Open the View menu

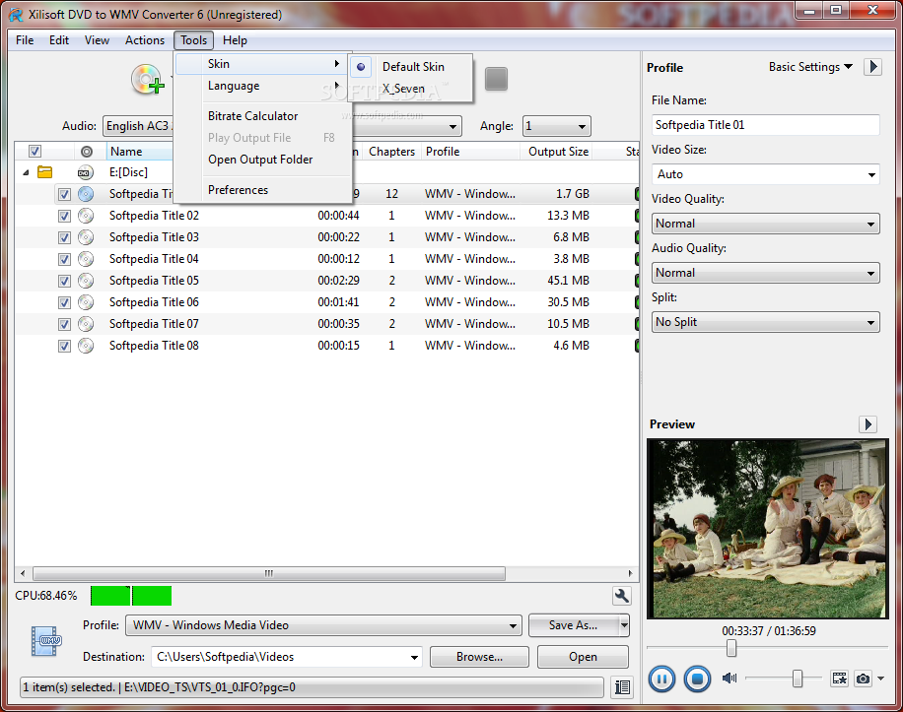[x=97, y=40]
